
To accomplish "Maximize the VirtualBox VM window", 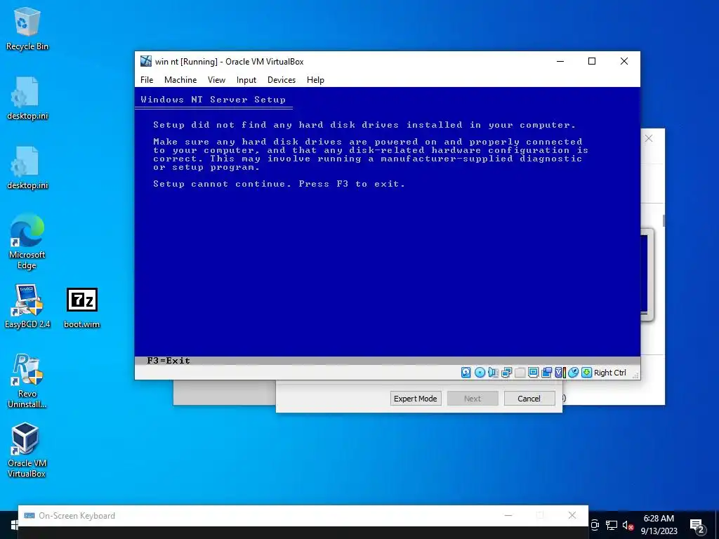I will click(x=591, y=61).
